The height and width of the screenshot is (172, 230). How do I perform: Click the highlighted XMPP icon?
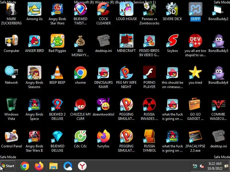[195, 9]
